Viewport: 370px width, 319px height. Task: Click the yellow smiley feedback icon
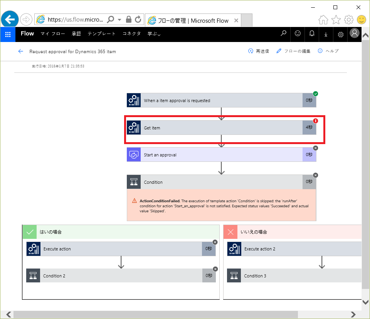pyautogui.click(x=361, y=20)
